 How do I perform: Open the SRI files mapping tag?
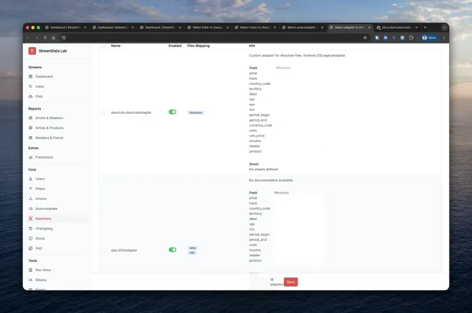coord(192,253)
